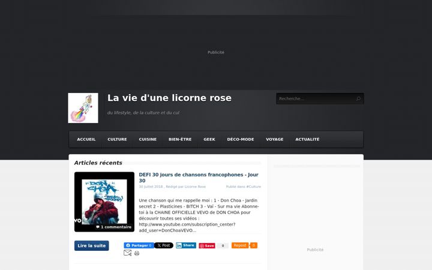Click the Don Choa album thumbnail
Screen dimensions: 432x270
(x=104, y=202)
